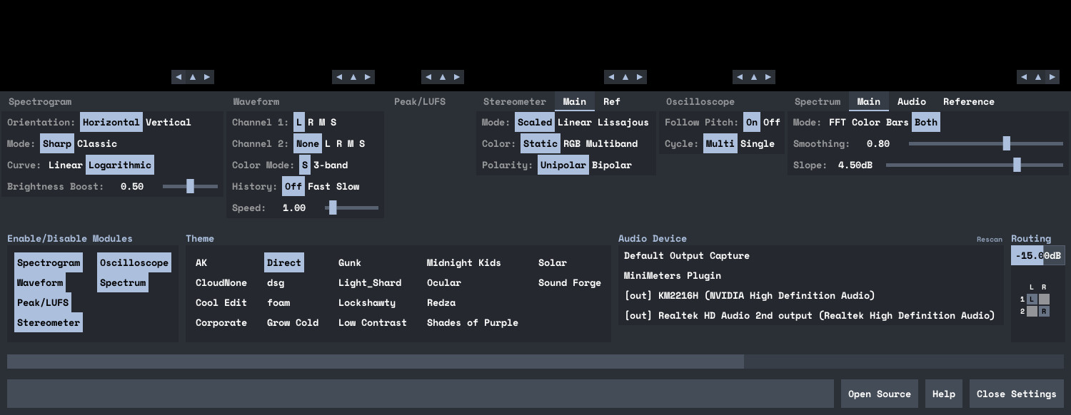
Task: Click the -15.00dB routing gain slider
Action: [1038, 255]
